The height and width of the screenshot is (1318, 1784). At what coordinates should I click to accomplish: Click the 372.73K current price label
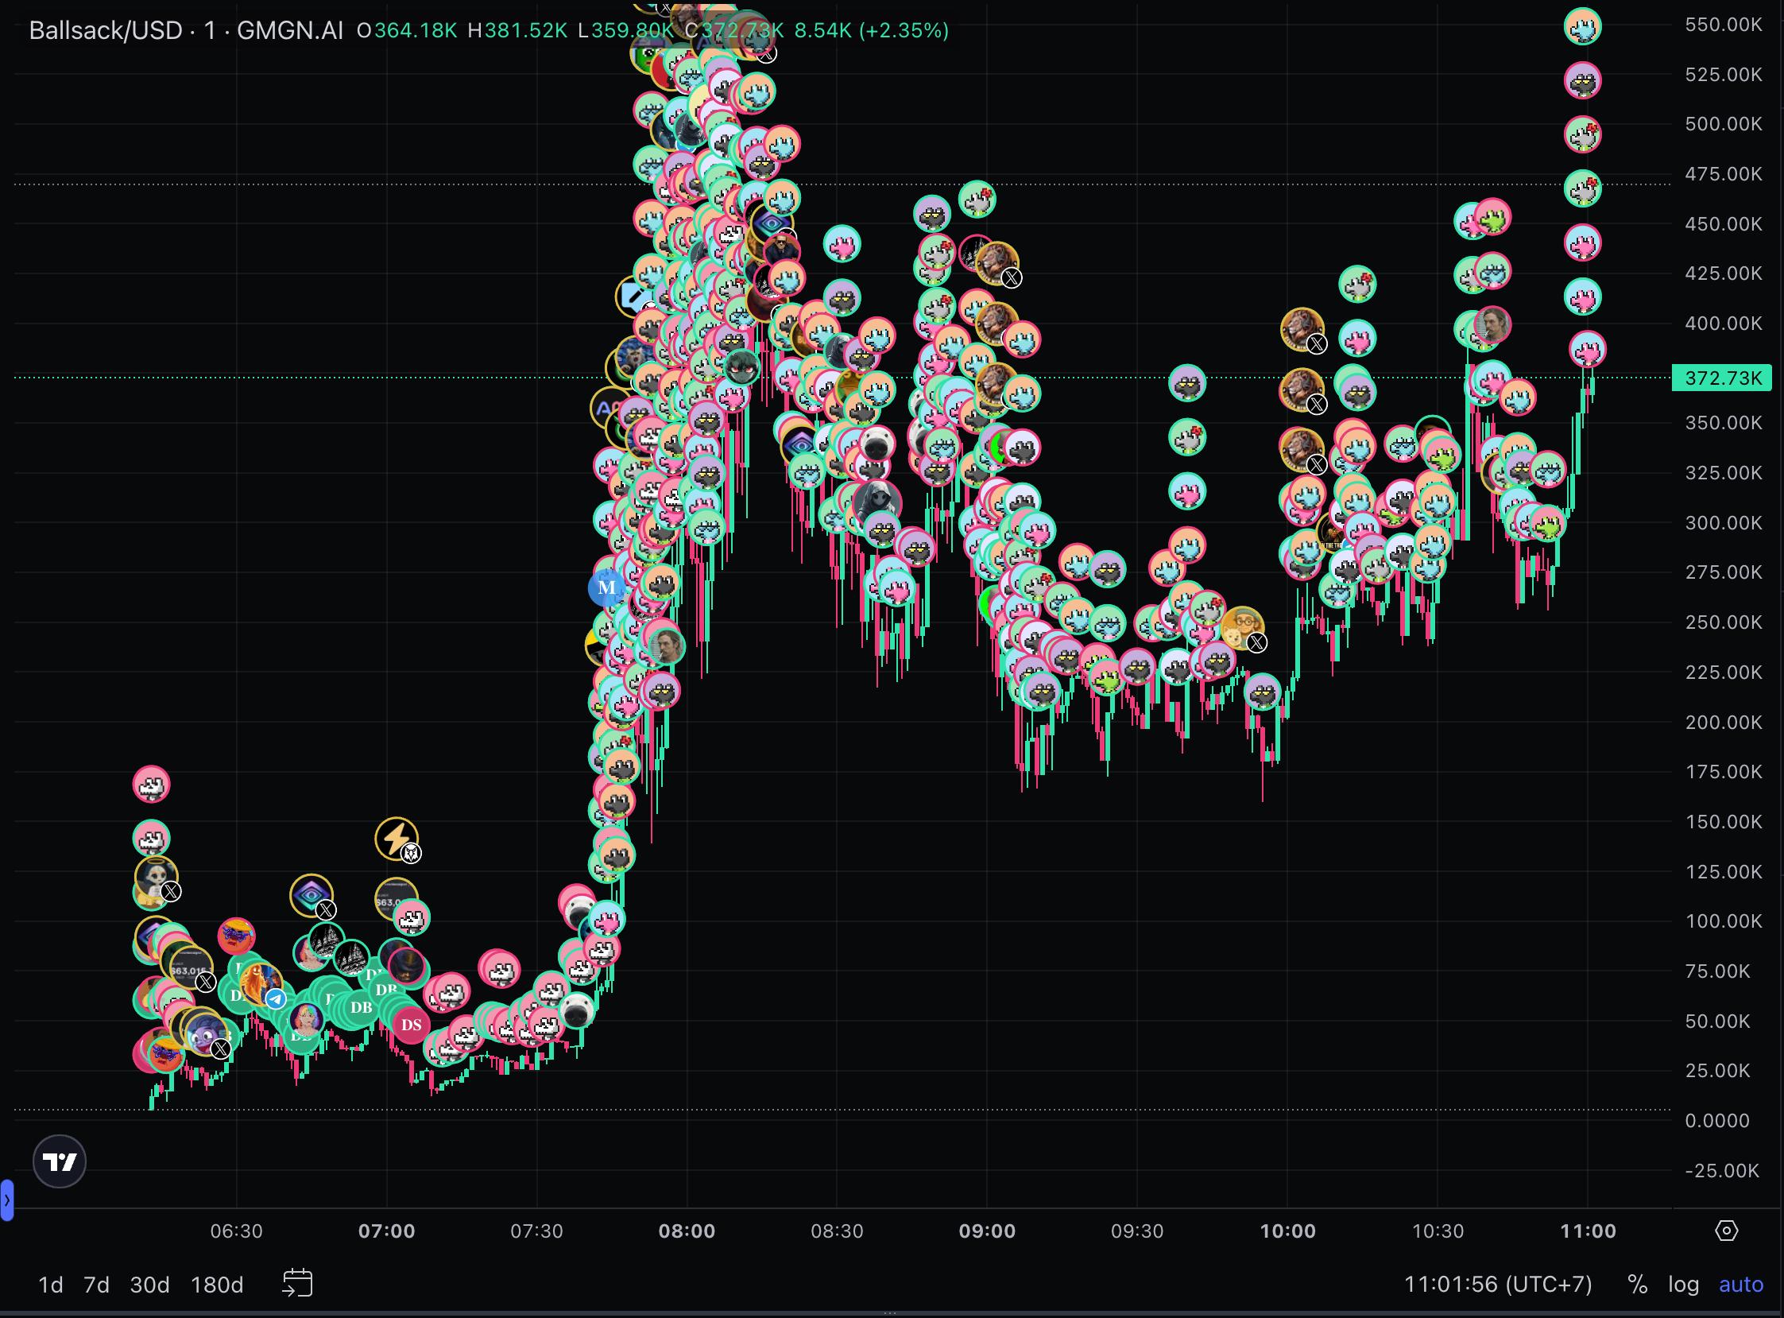1723,378
